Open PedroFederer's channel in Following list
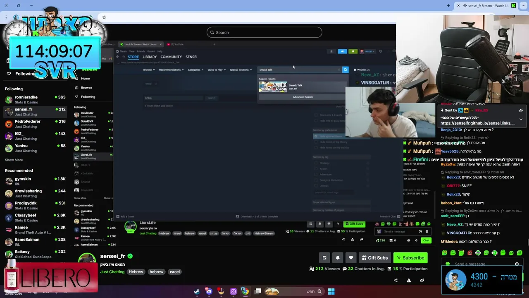The image size is (529, 298). (x=35, y=124)
